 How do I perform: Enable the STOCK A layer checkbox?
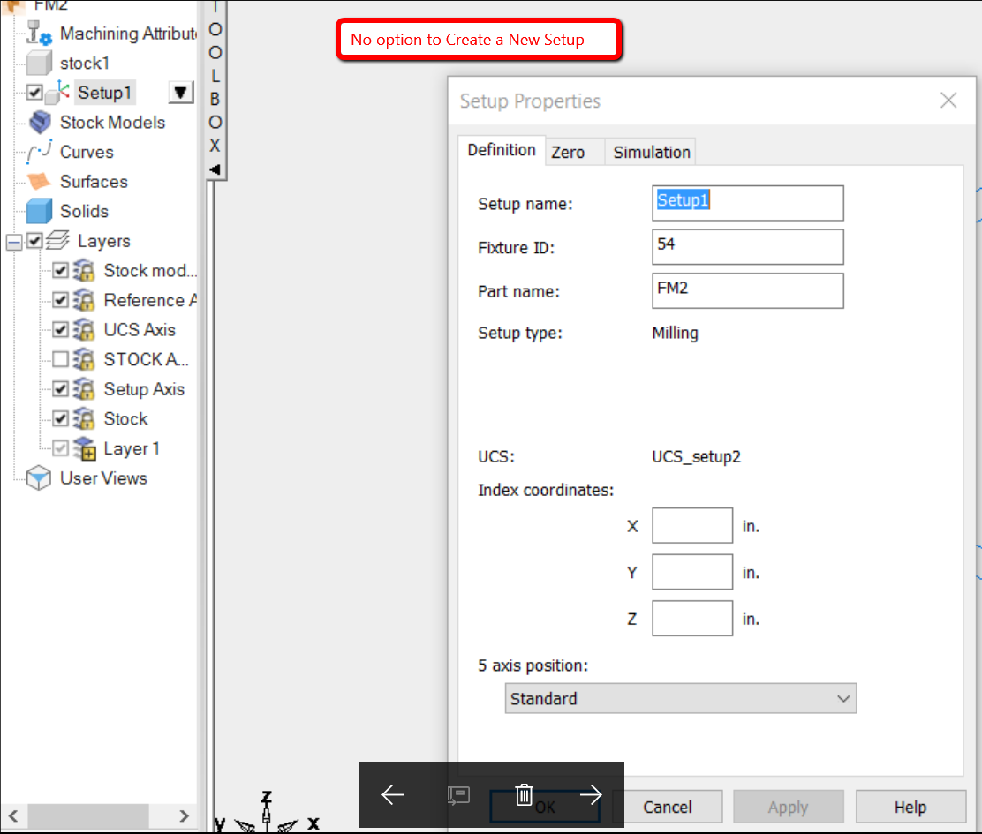(x=60, y=359)
